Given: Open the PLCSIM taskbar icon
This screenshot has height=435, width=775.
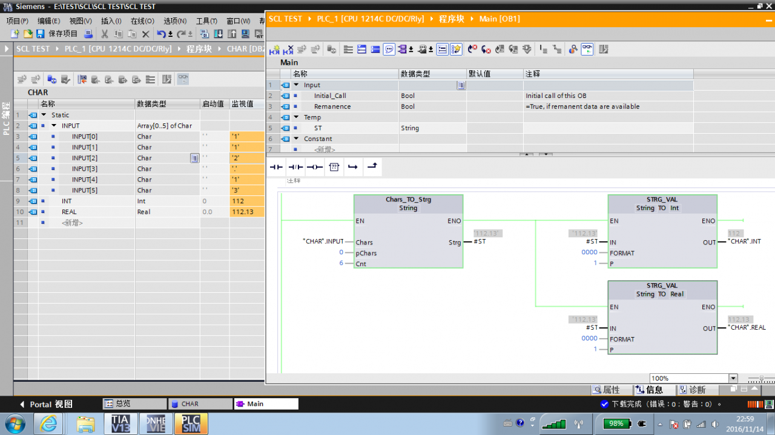Looking at the screenshot, I should tap(191, 424).
